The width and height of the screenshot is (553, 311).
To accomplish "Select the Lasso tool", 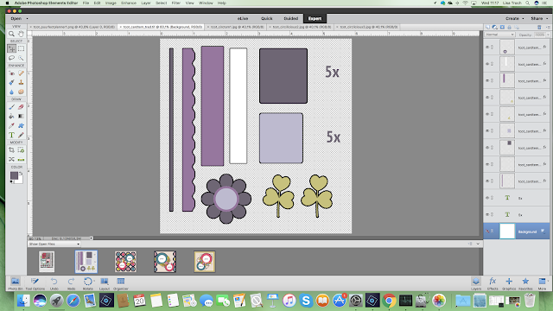I will (x=11, y=58).
